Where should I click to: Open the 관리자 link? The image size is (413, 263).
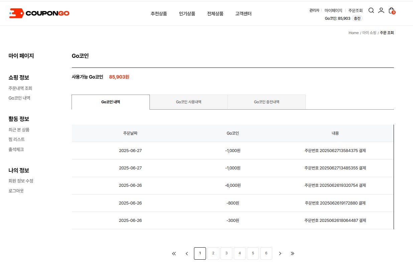pyautogui.click(x=314, y=10)
